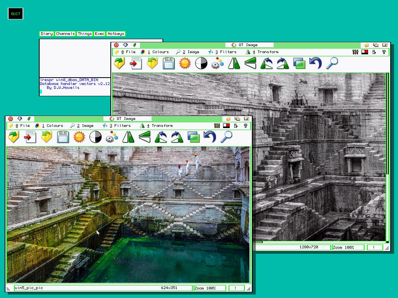Viewport: 398px width, 298px height.
Task: Open the Colours menu in the colour-photo window
Action: [49, 126]
